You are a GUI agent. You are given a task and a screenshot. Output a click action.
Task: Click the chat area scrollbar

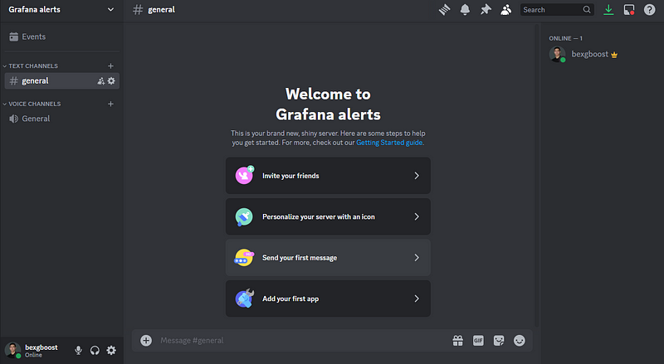click(x=537, y=176)
